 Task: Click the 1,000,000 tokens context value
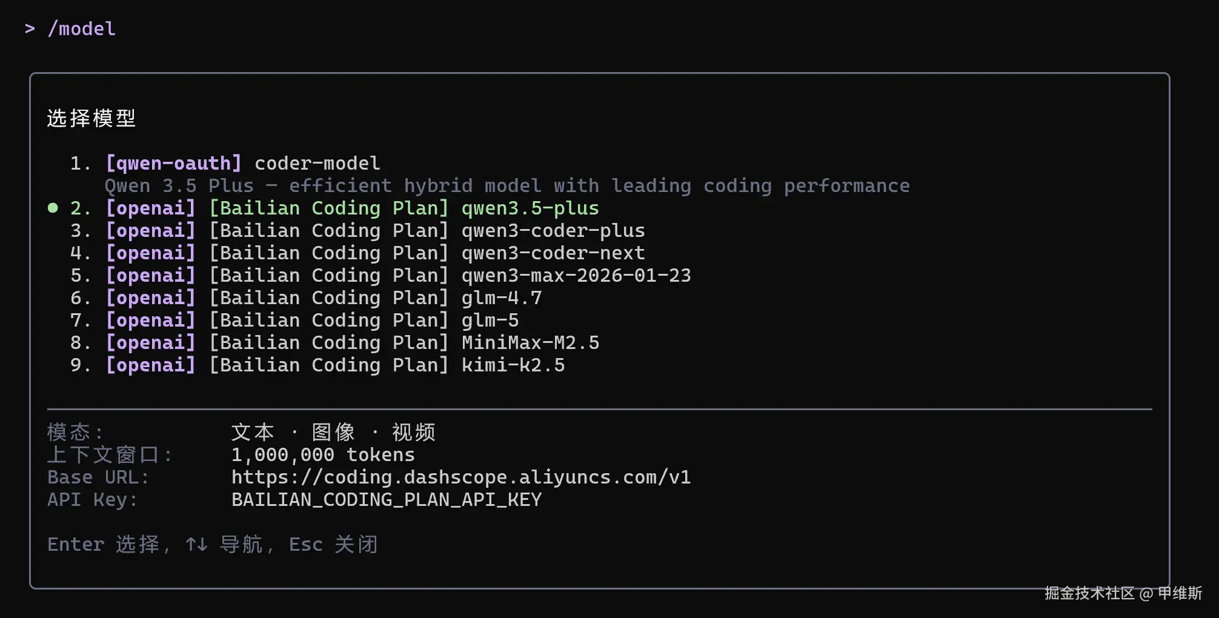pos(323,455)
